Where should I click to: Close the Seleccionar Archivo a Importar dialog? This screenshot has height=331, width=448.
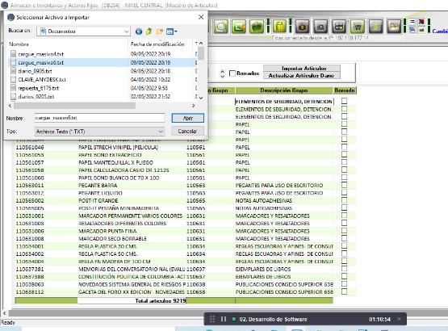point(201,17)
